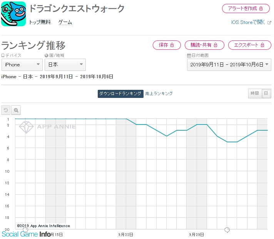Select the ダウンロードランキング tab
Screen dimensions: 274x239
120,94
